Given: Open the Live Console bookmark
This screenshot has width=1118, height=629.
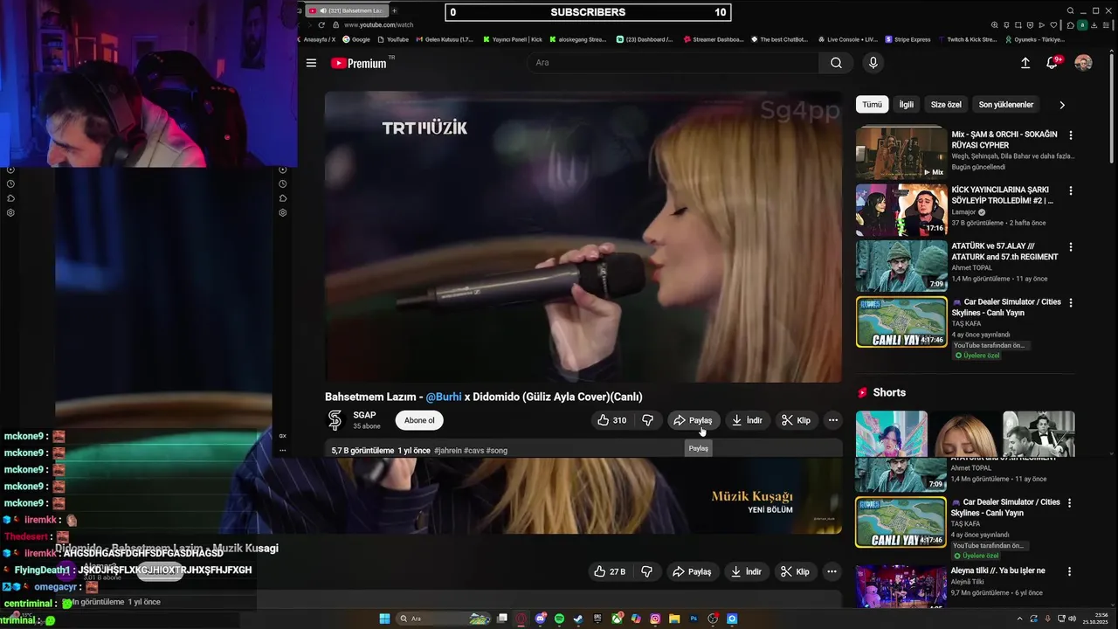Looking at the screenshot, I should coord(846,39).
